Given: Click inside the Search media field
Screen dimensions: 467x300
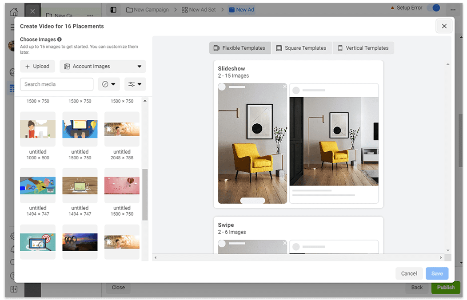Looking at the screenshot, I should 56,84.
